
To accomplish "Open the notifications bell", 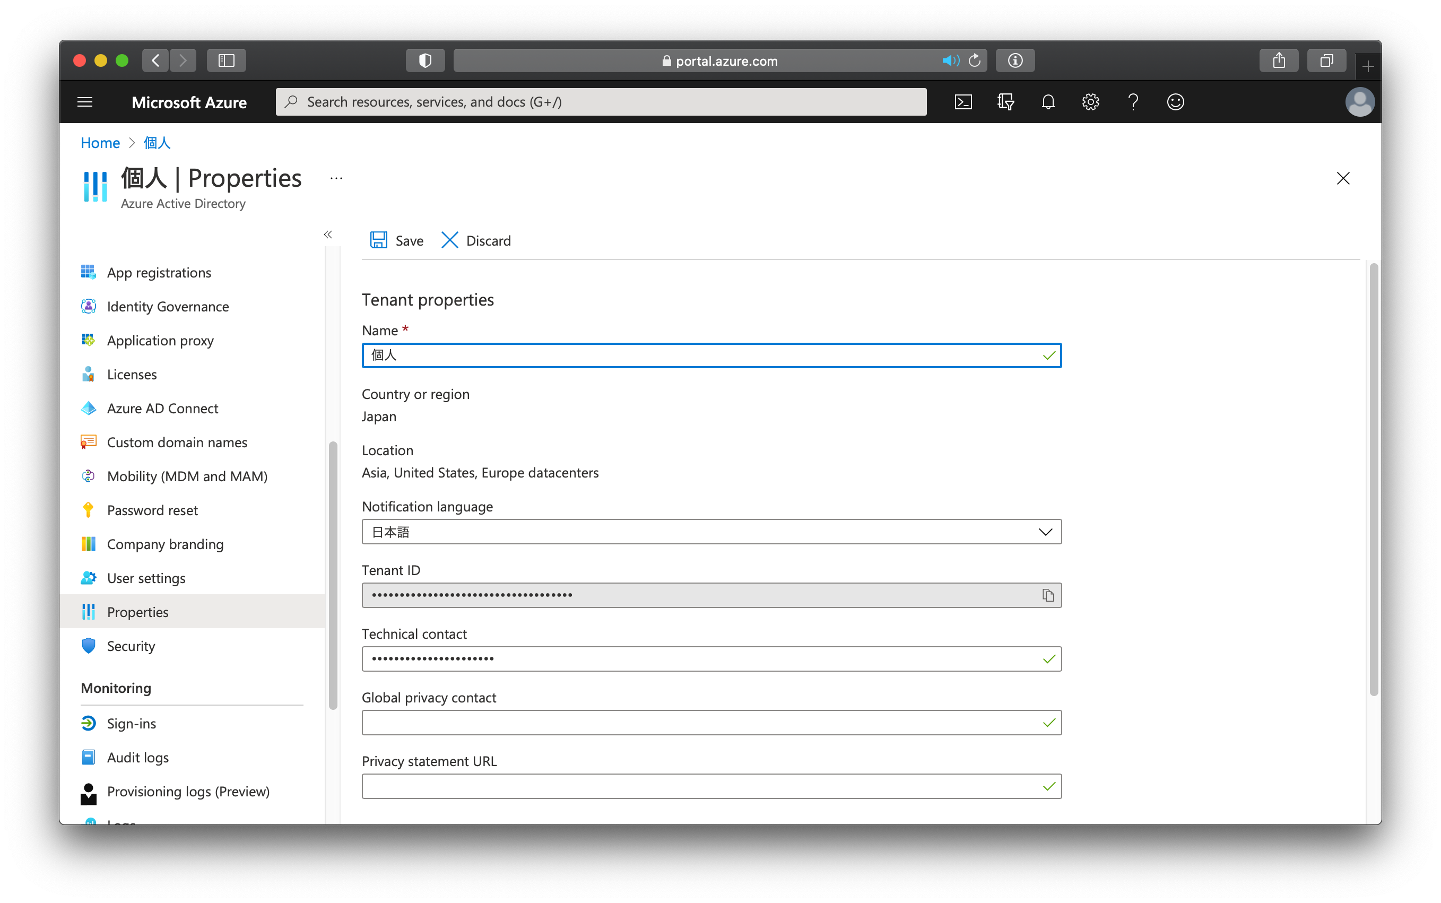I will click(x=1048, y=102).
